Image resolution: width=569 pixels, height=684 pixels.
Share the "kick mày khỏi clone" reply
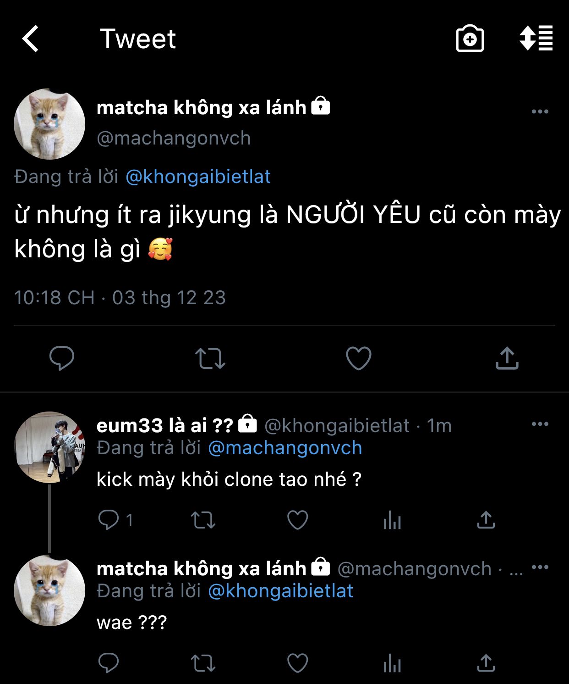[486, 520]
